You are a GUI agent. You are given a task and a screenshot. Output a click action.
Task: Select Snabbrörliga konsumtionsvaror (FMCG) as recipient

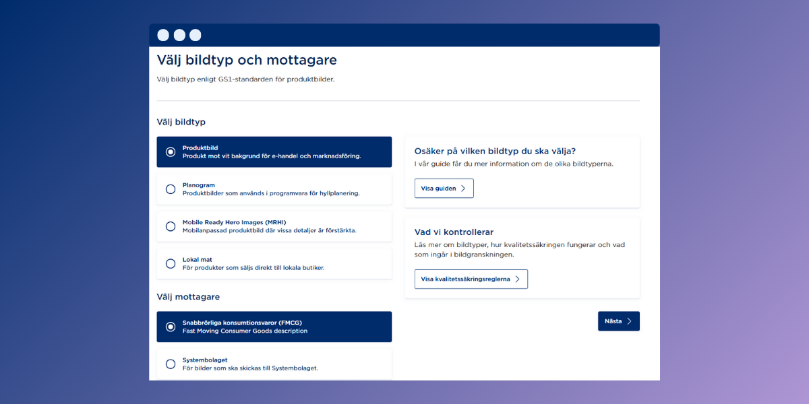[171, 327]
